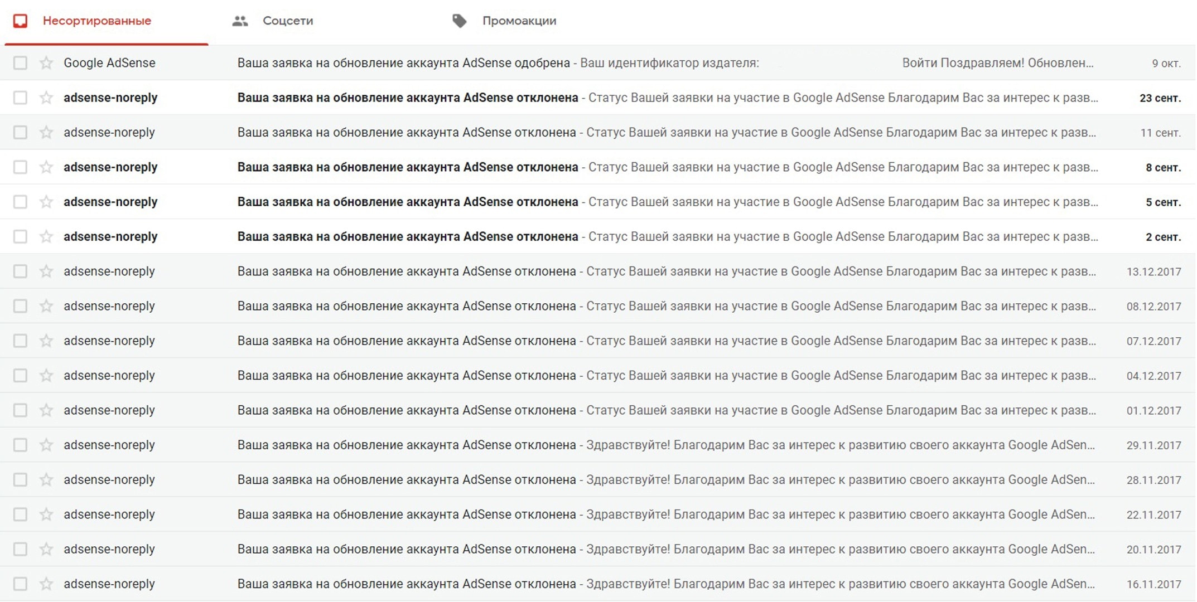Tick the checkbox for the 22.11.2017 email
The image size is (1197, 602).
click(20, 514)
